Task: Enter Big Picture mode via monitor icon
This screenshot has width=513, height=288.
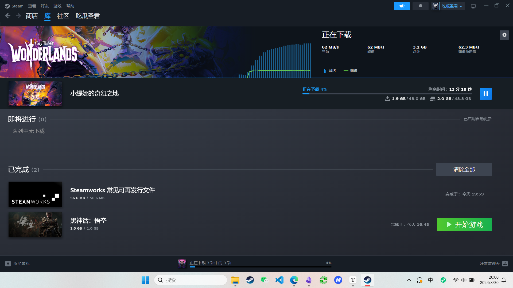Action: (473, 6)
